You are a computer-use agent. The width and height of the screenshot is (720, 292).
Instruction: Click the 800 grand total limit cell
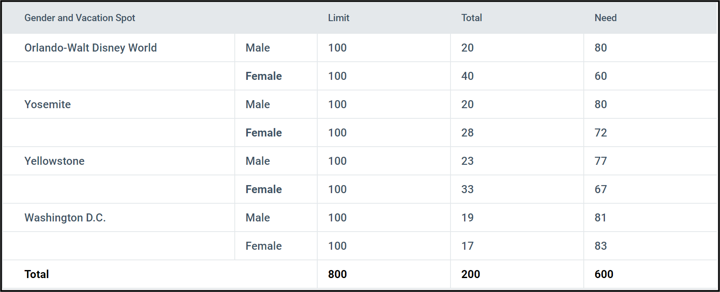coord(337,274)
